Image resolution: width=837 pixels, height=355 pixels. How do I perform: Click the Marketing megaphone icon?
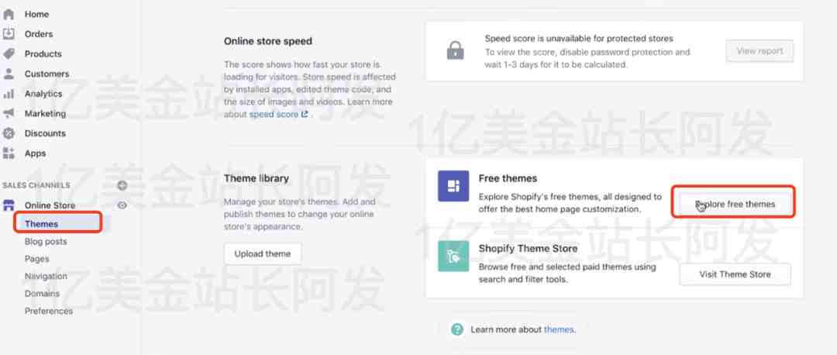[9, 114]
